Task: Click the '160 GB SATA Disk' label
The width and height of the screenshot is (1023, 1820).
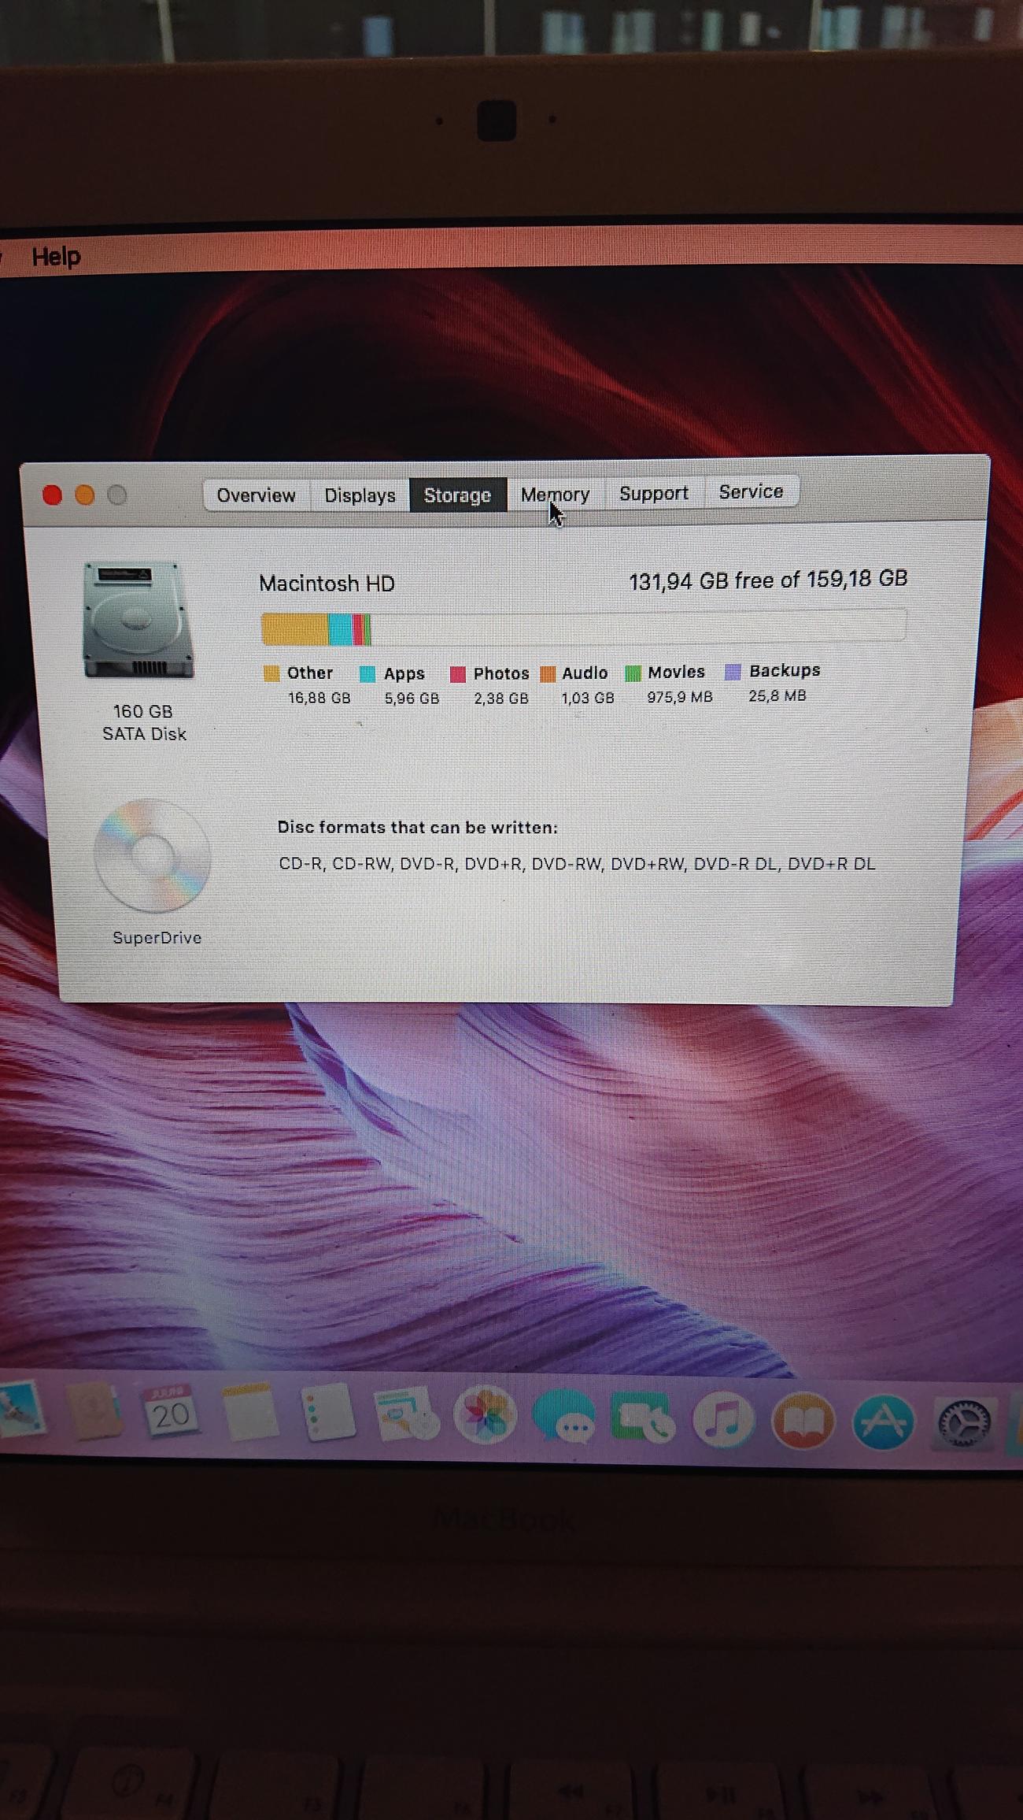Action: pyautogui.click(x=144, y=722)
